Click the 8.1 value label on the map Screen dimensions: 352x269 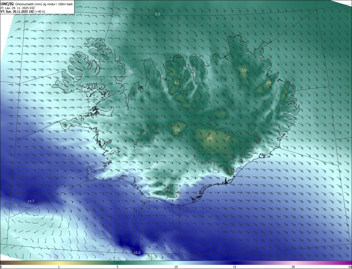click(x=131, y=72)
